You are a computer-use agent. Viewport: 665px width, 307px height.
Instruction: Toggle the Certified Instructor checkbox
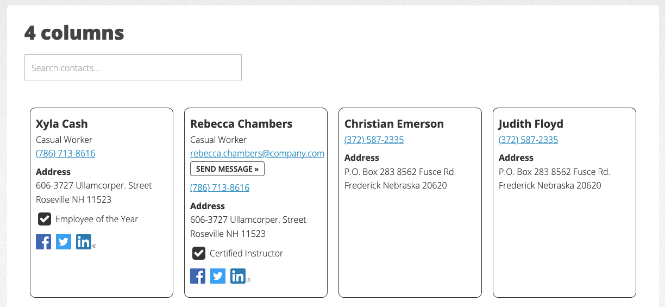coord(199,253)
